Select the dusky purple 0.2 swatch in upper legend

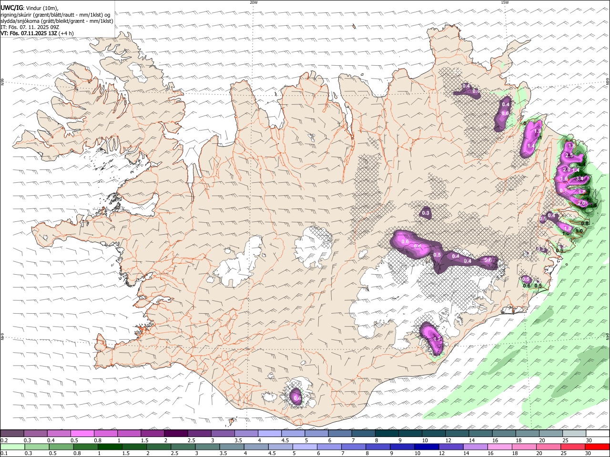(x=12, y=434)
